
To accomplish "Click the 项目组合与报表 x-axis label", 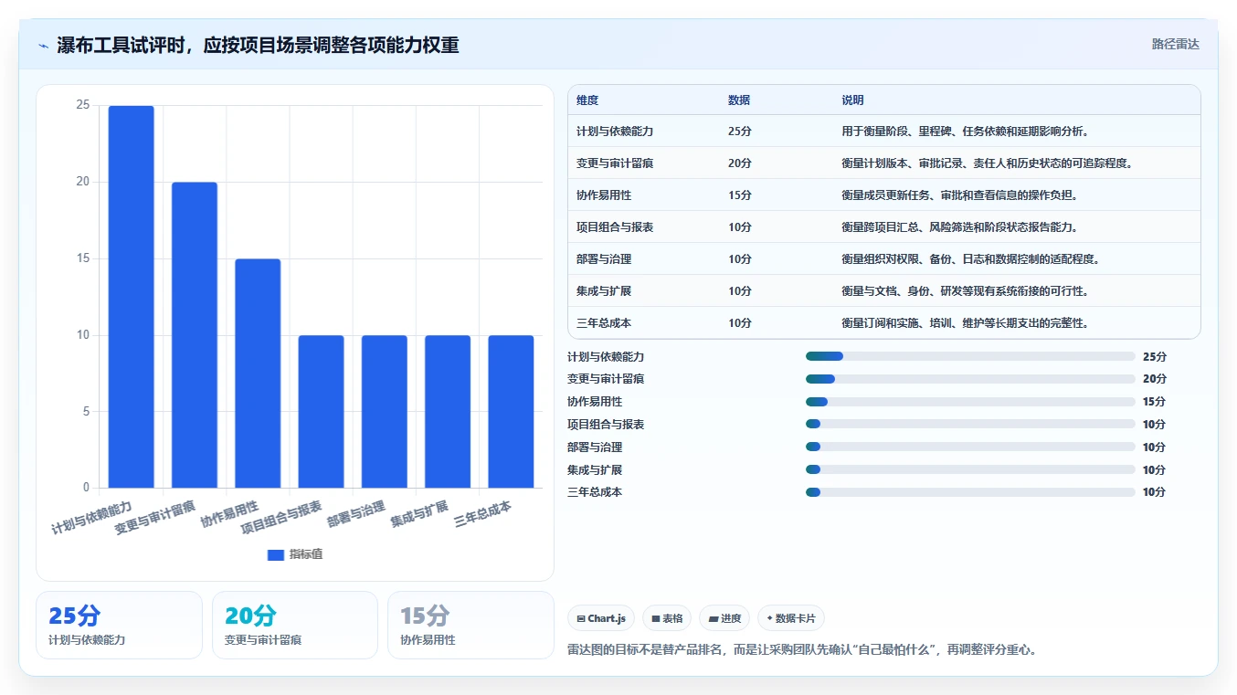I will (x=280, y=517).
